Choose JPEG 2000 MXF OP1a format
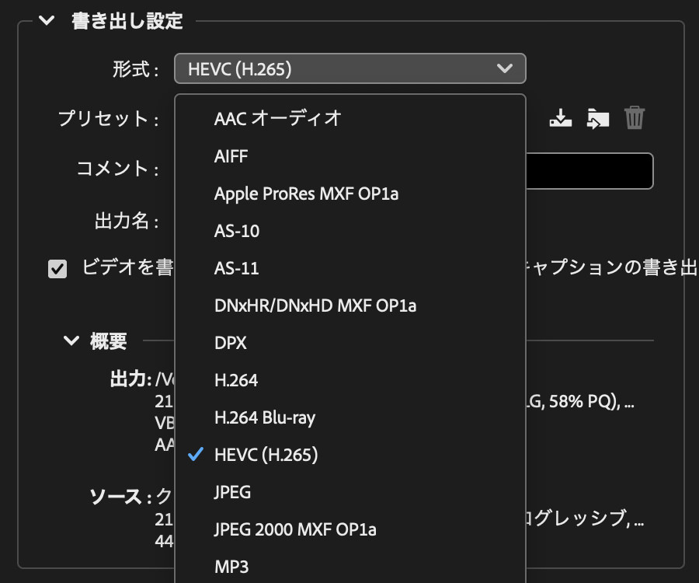Screen dimensions: 699x583 coord(295,529)
